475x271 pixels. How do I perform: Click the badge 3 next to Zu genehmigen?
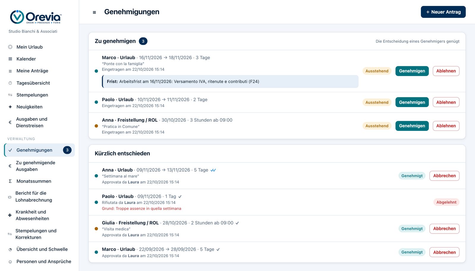pyautogui.click(x=143, y=41)
